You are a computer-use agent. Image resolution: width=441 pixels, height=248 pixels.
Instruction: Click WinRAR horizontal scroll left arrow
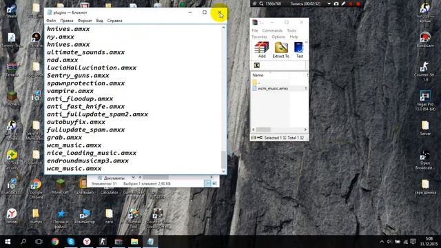pos(254,130)
